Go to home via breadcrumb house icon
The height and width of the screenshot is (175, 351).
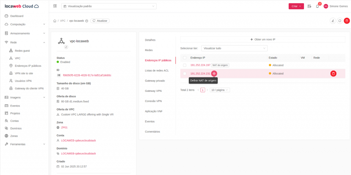click(55, 21)
